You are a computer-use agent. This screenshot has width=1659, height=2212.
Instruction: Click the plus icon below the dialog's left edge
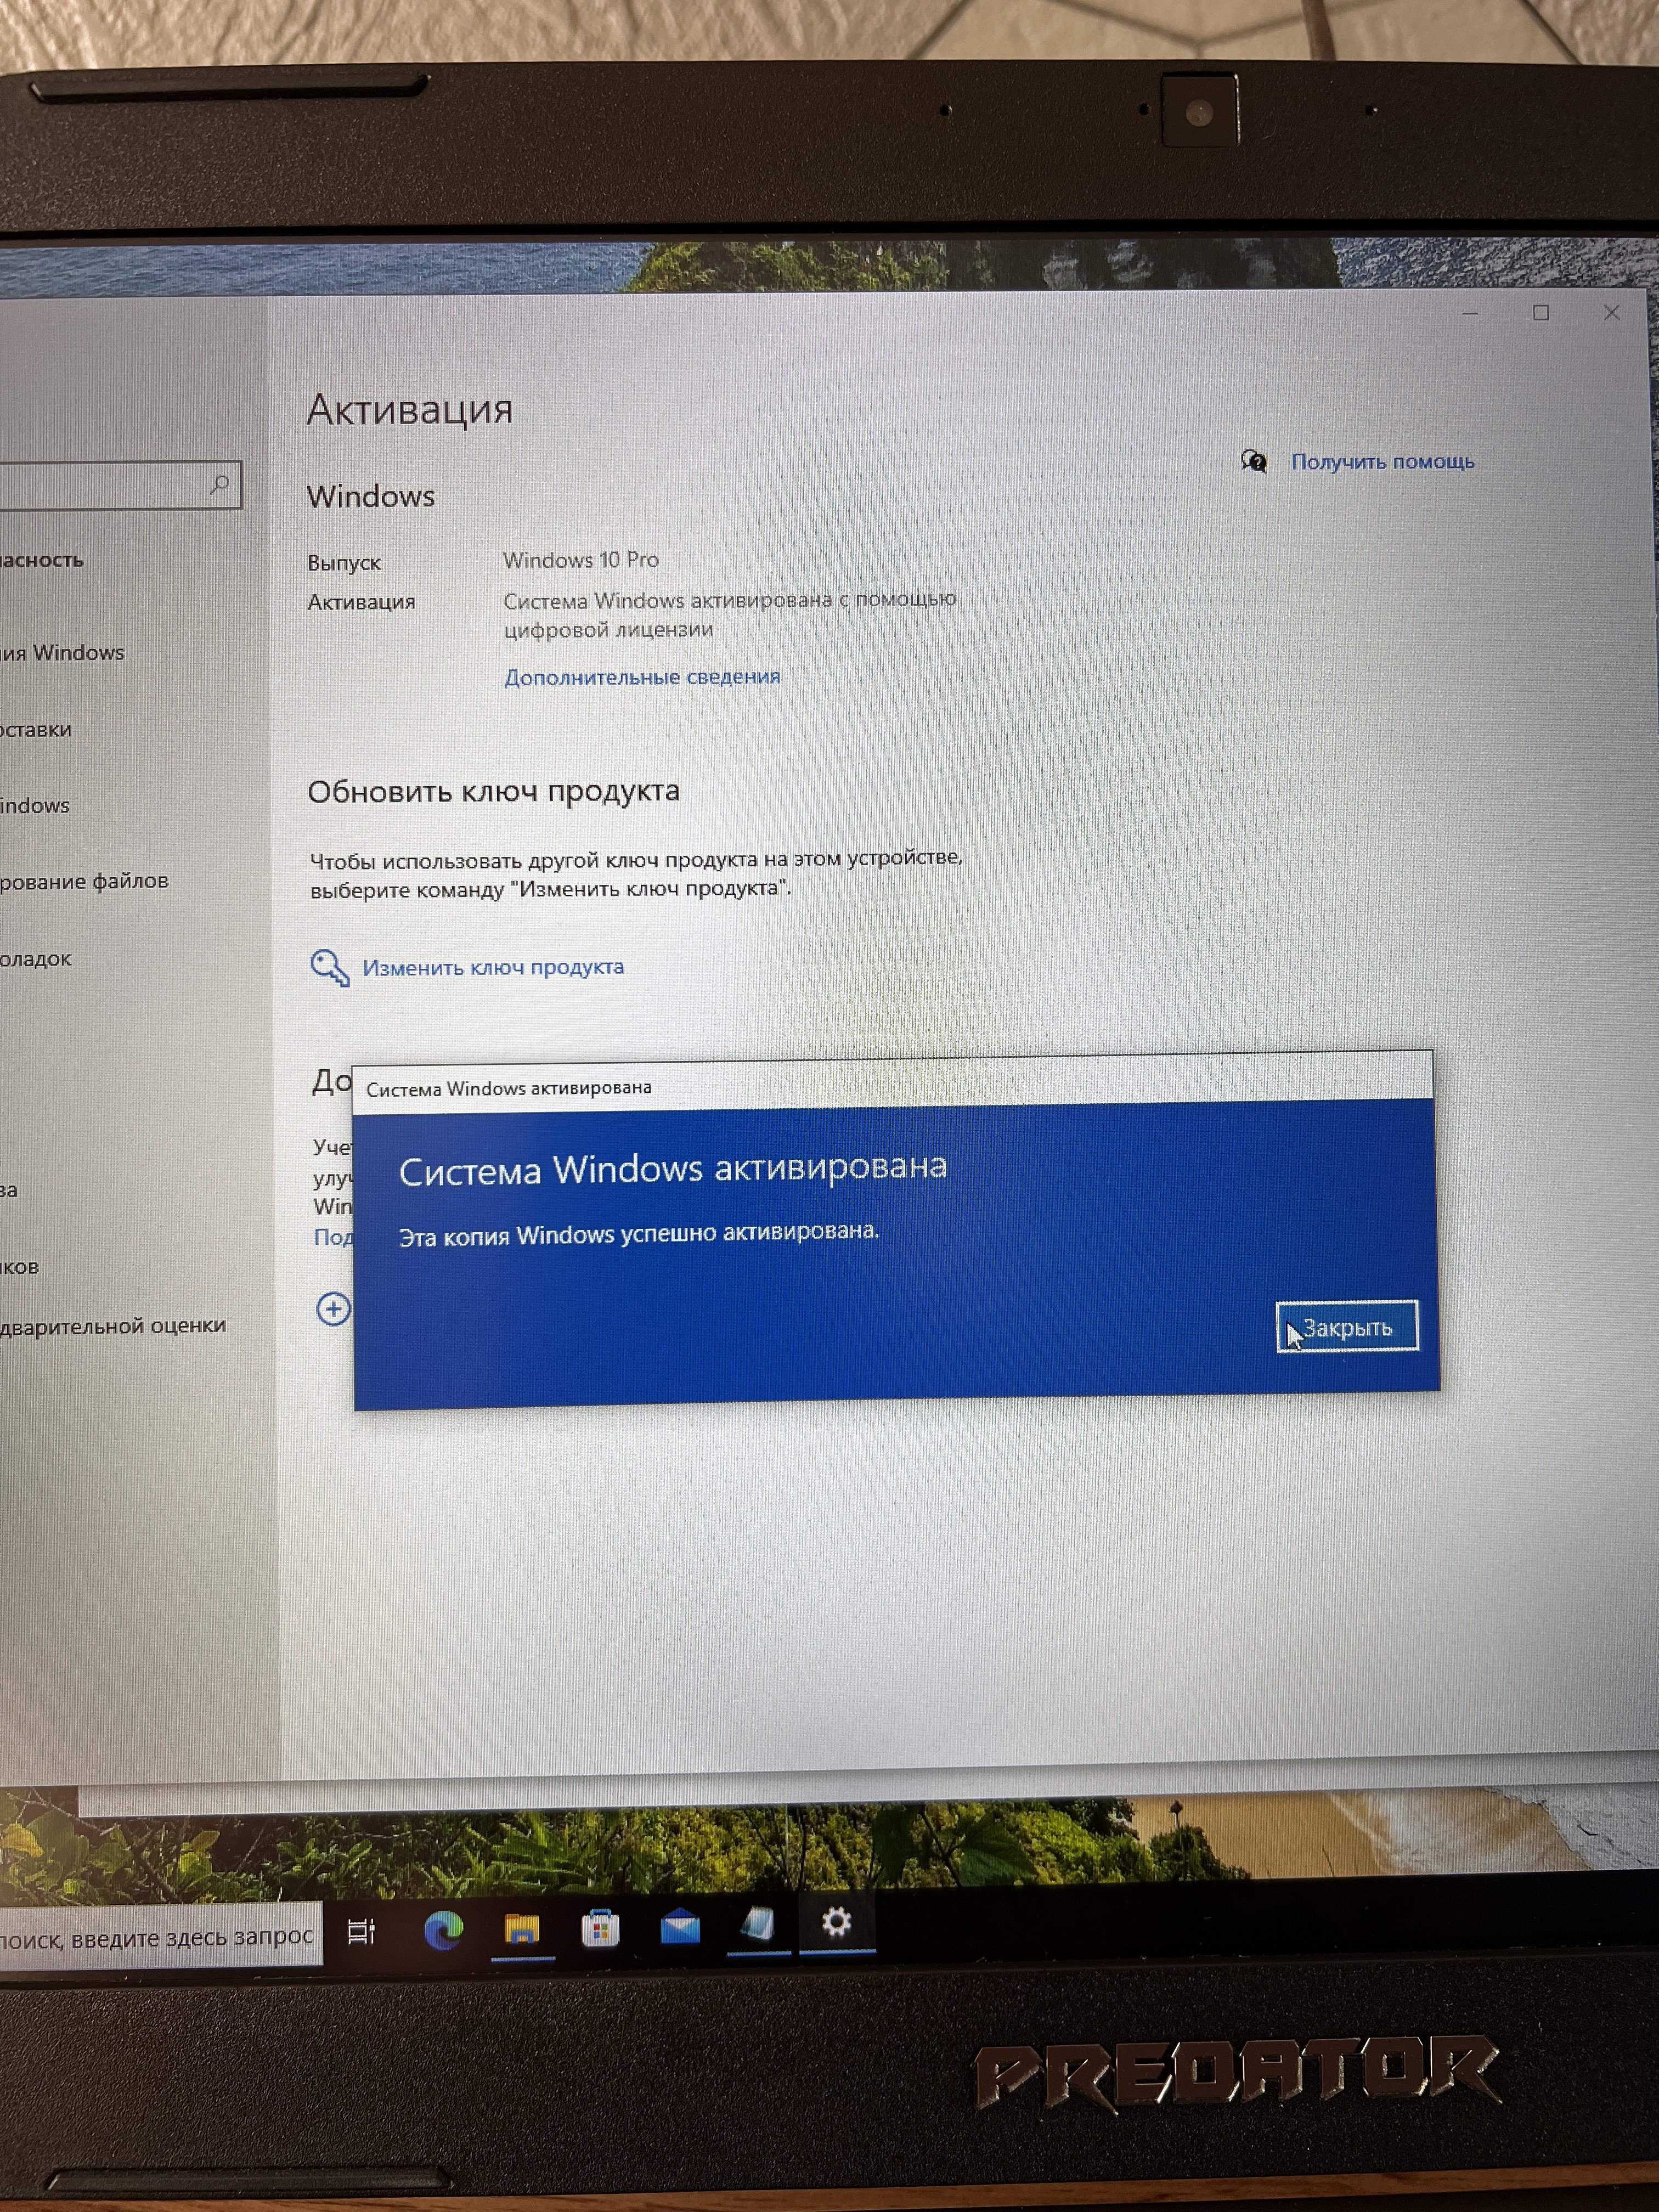(x=333, y=1309)
